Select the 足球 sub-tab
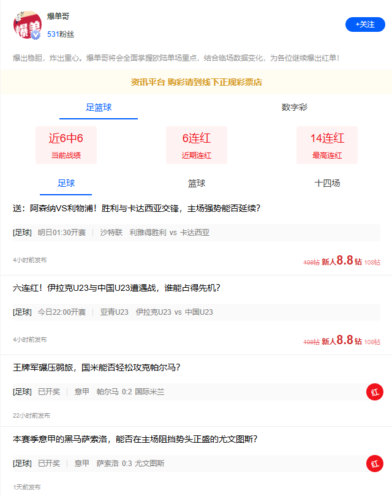The image size is (392, 496). (x=66, y=183)
